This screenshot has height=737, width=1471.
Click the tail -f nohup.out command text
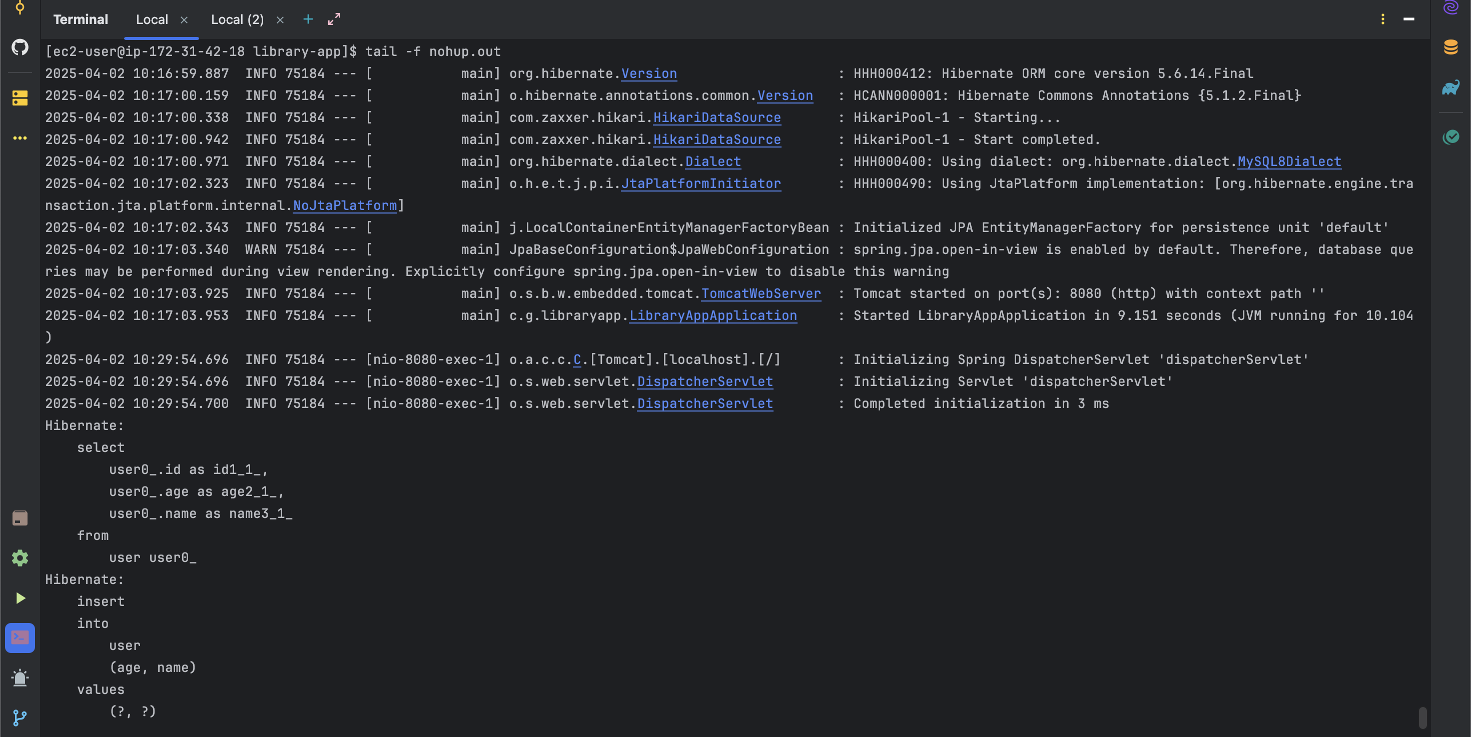[433, 52]
